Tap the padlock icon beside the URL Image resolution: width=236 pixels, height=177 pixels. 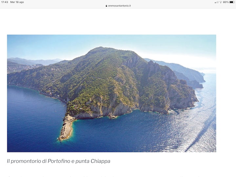(106, 6)
